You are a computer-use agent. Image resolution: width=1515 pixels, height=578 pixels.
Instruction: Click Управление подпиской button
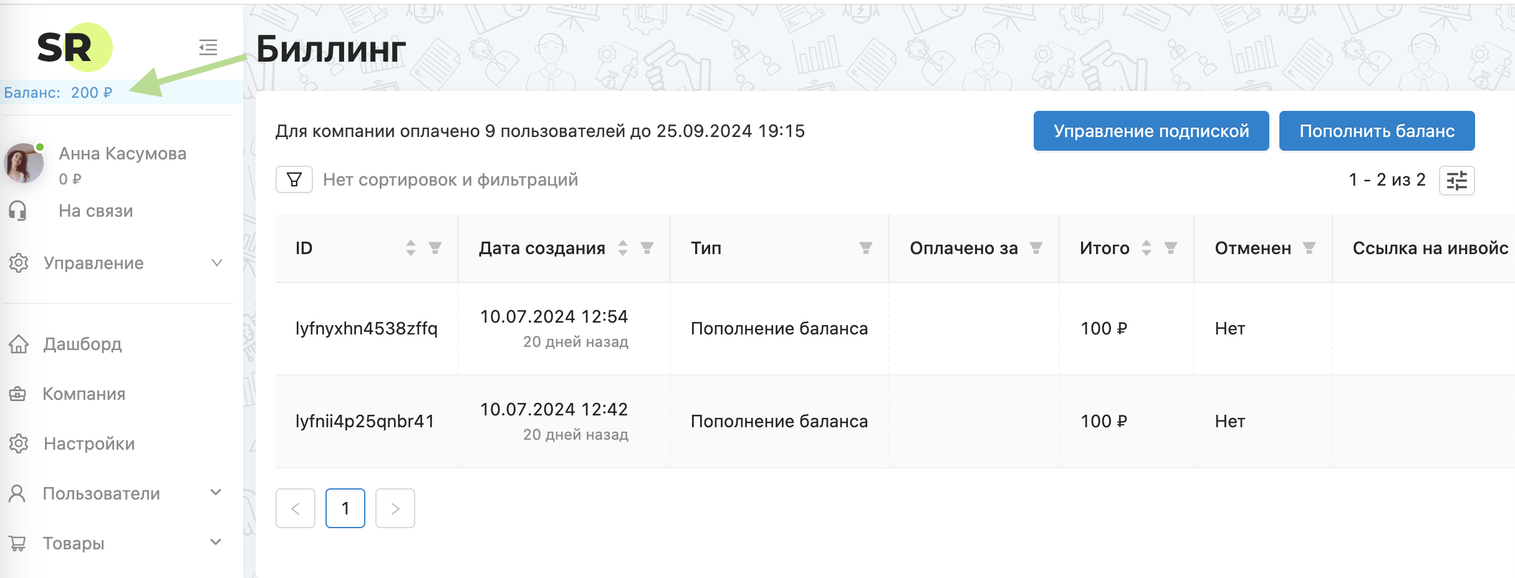(1151, 131)
